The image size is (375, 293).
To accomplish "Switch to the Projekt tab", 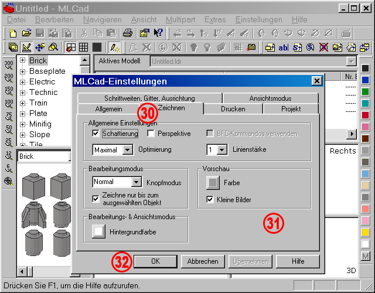I will [291, 109].
